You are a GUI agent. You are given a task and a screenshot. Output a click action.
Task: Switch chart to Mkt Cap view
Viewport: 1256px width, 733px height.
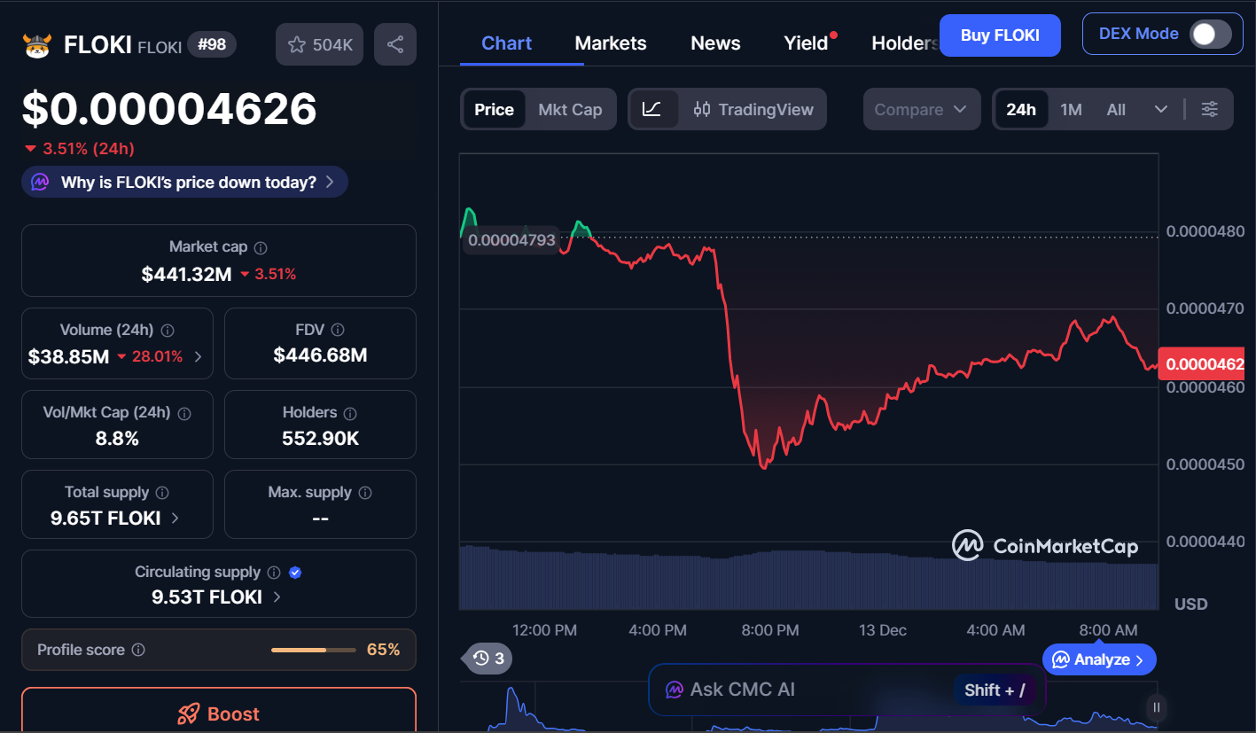pyautogui.click(x=570, y=109)
